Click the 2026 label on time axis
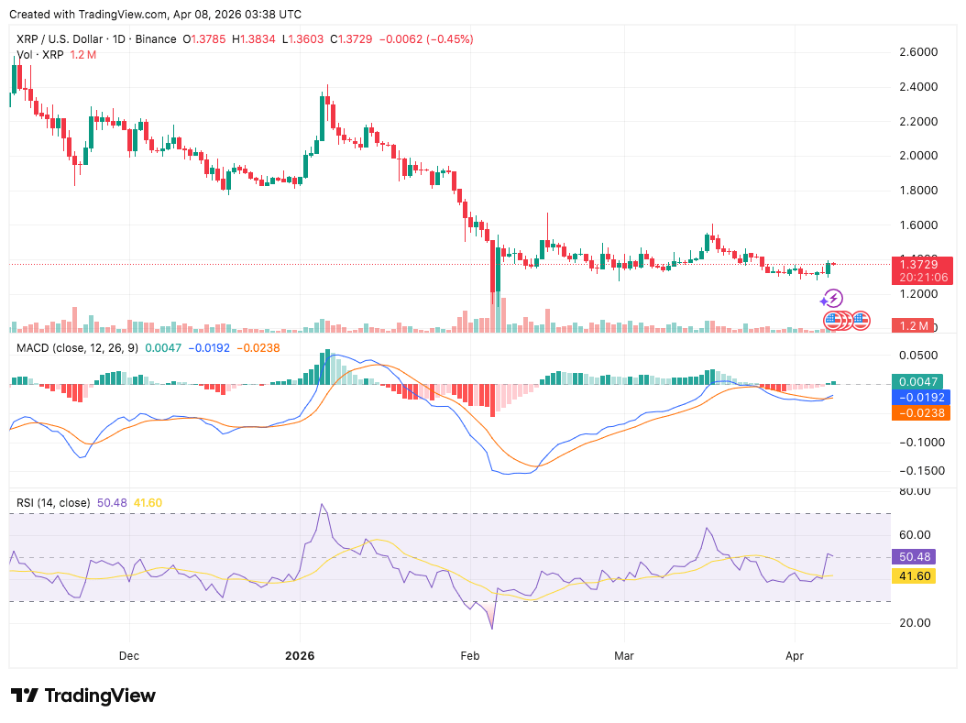Image resolution: width=966 pixels, height=723 pixels. [x=300, y=656]
